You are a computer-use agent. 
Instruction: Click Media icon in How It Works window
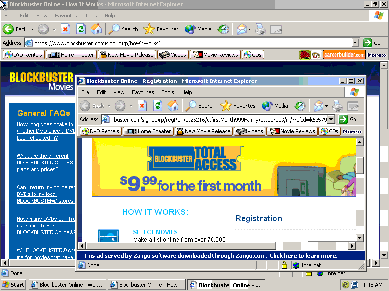click(x=198, y=29)
